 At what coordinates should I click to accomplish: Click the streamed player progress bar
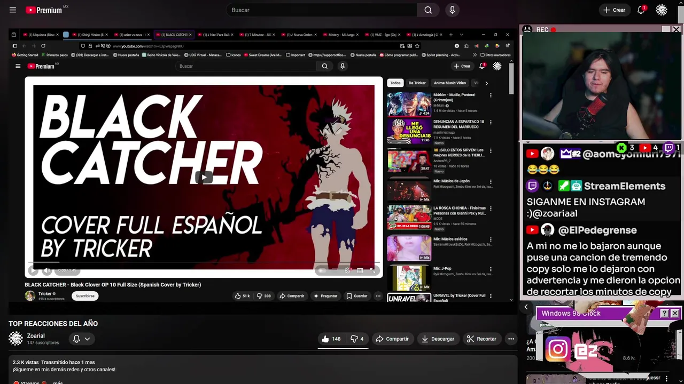pos(204,262)
